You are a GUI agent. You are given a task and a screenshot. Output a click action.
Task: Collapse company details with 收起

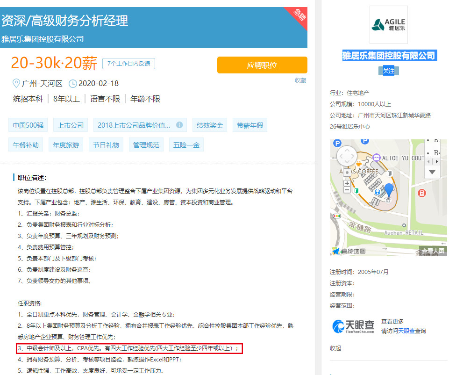pyautogui.click(x=335, y=348)
